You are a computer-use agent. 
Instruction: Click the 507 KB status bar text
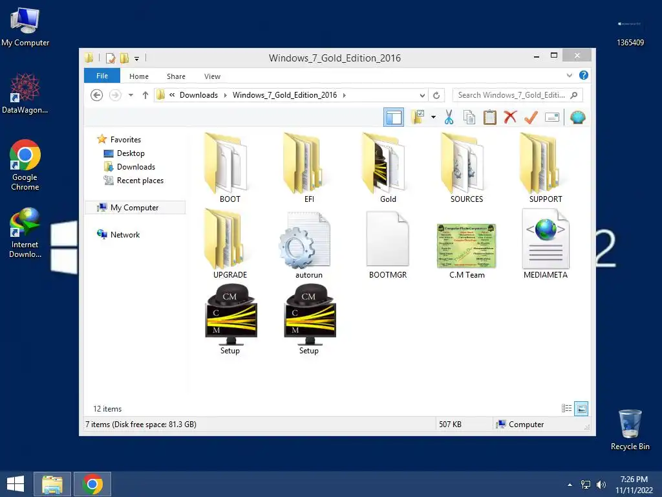coord(450,425)
